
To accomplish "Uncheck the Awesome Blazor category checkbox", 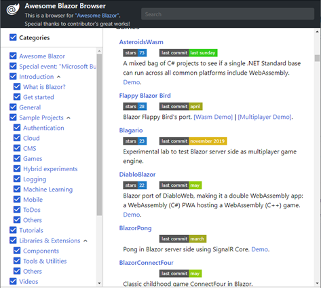I will pos(13,56).
